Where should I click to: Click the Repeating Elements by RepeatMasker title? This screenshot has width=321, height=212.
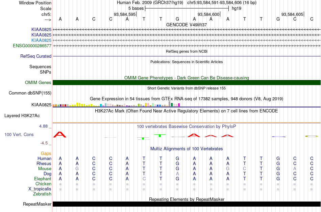pos(187,199)
